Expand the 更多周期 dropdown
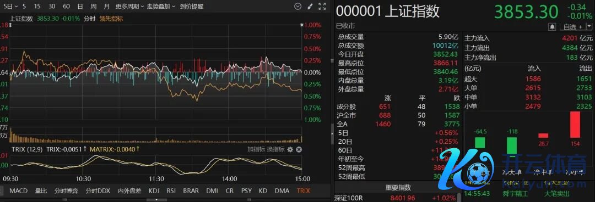Image resolution: width=595 pixels, height=202 pixels. 130,7
